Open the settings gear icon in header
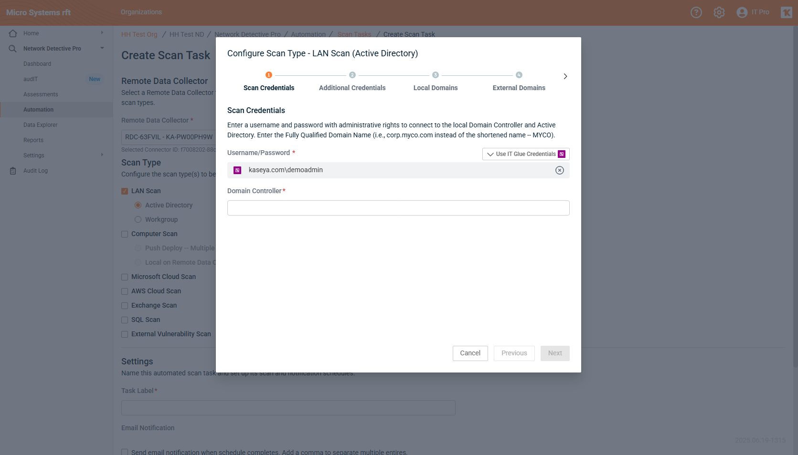This screenshot has height=455, width=798. coord(719,12)
